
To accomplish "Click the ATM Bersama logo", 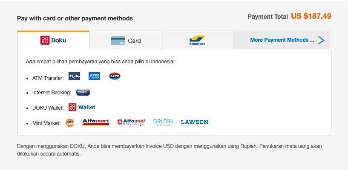I will point(94,76).
